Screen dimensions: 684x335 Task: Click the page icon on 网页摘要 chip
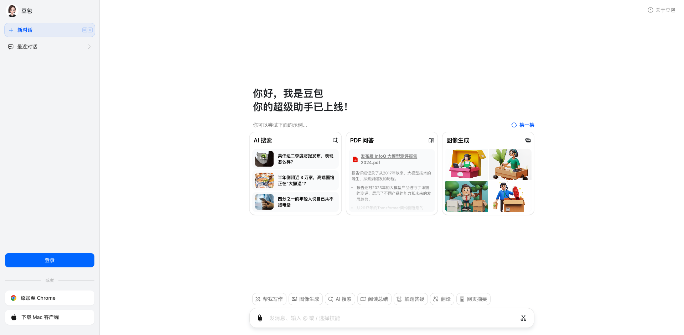(x=462, y=299)
